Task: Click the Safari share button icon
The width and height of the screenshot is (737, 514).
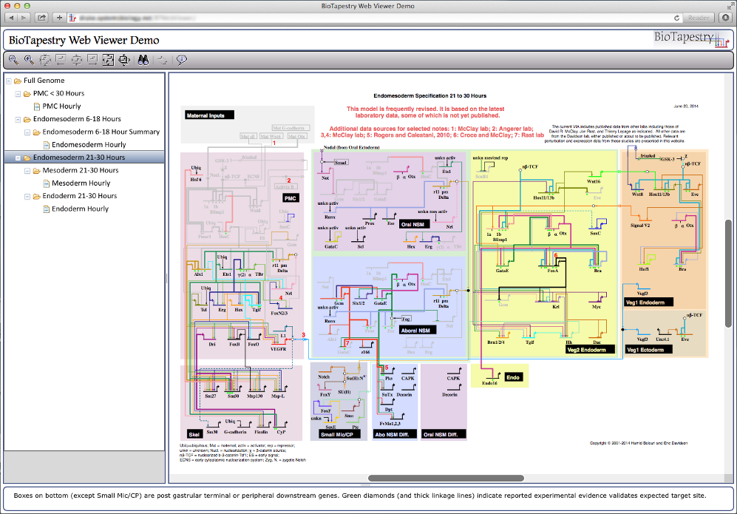Action: [41, 17]
